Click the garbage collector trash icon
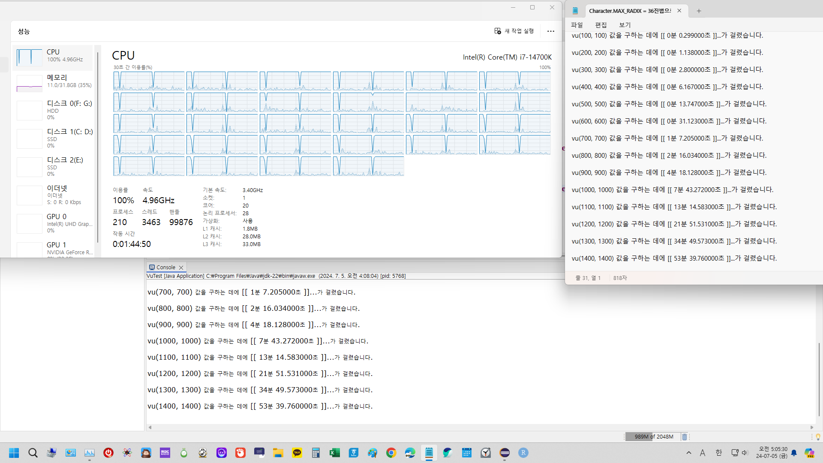The height and width of the screenshot is (463, 823). point(685,437)
